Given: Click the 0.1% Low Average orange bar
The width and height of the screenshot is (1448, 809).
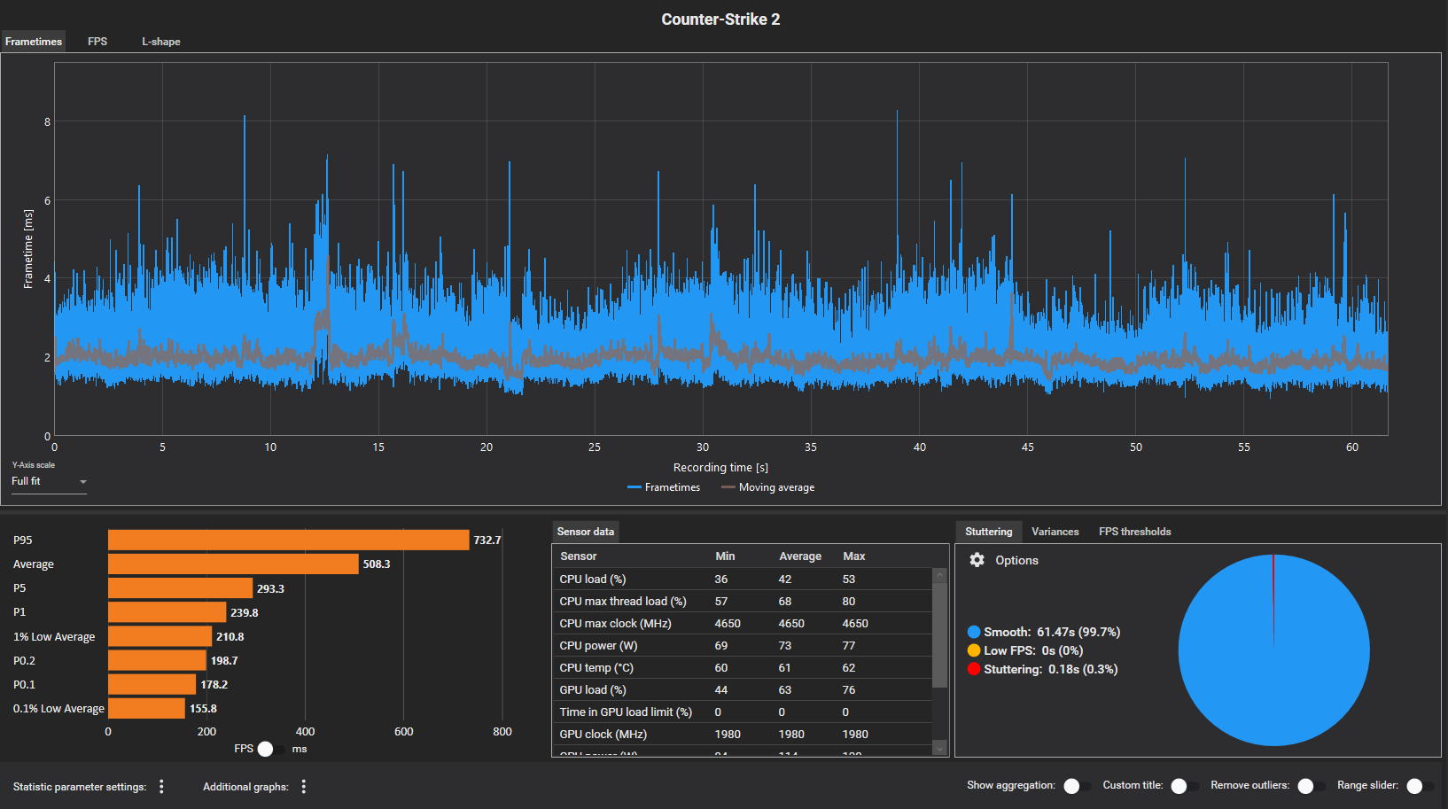Looking at the screenshot, I should 146,708.
